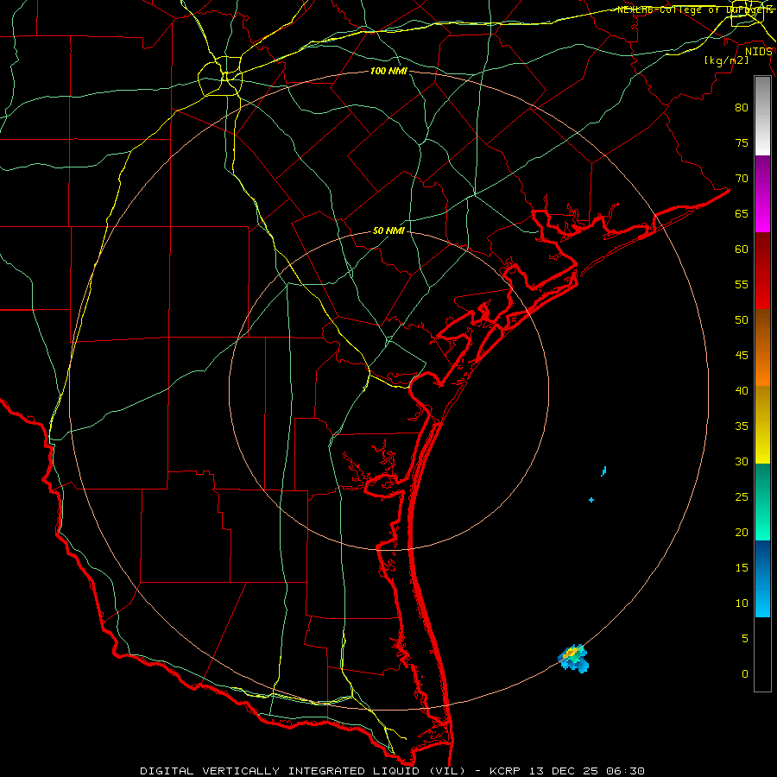Pick the green segment of the color bar
This screenshot has width=777, height=777.
(762, 502)
